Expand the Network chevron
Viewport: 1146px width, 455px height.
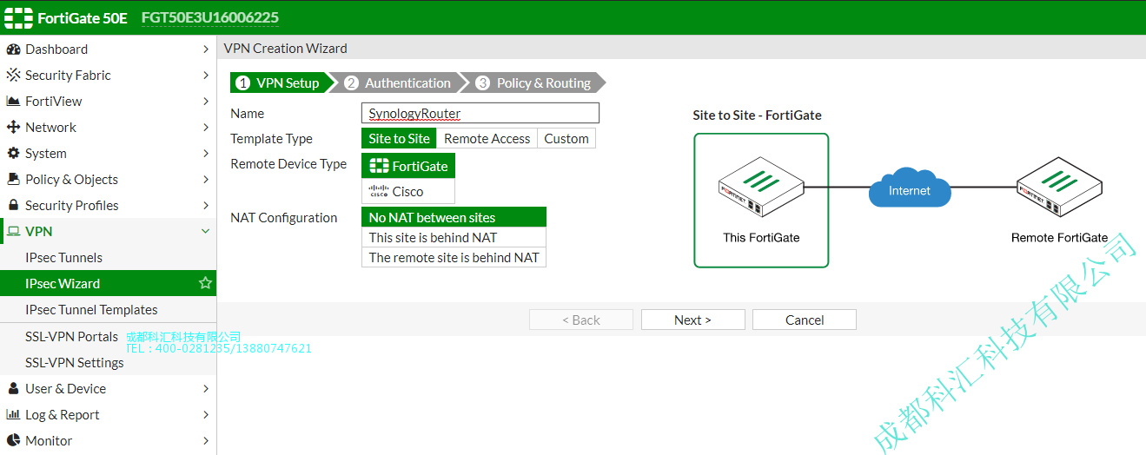[x=206, y=128]
